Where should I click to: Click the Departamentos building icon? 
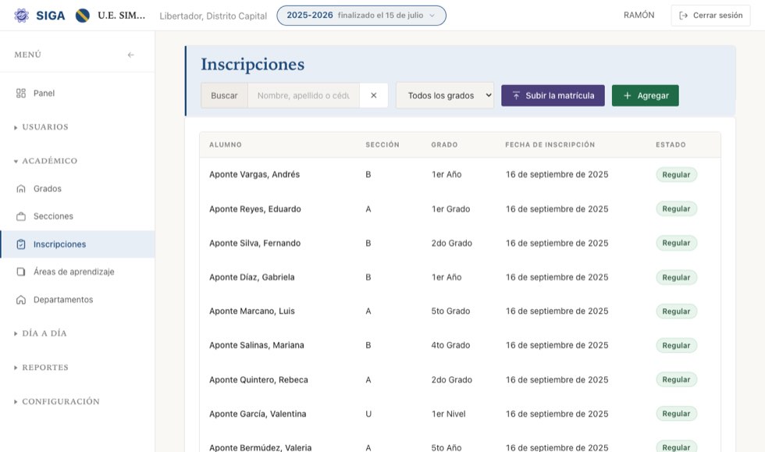[21, 300]
